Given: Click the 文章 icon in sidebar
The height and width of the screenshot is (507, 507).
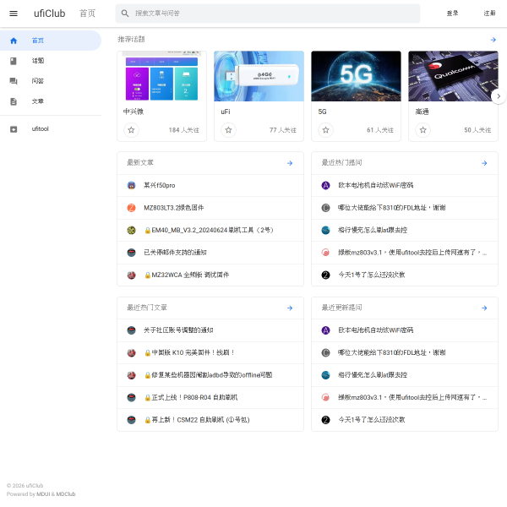Looking at the screenshot, I should (x=13, y=101).
